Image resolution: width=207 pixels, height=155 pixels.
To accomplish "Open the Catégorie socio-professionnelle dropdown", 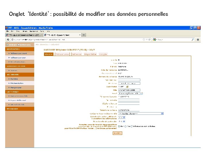I will (141, 114).
